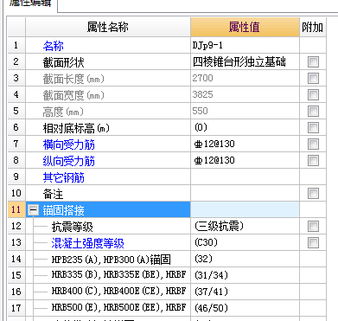Click row number 11 header
The height and width of the screenshot is (321, 338).
[x=16, y=209]
